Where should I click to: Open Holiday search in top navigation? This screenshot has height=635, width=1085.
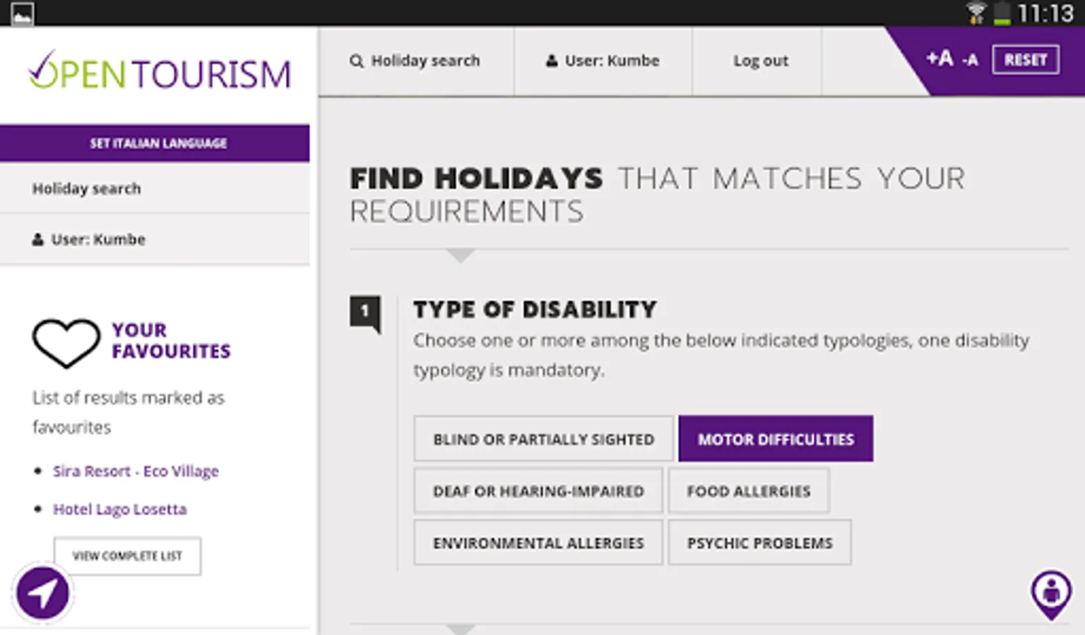click(415, 61)
